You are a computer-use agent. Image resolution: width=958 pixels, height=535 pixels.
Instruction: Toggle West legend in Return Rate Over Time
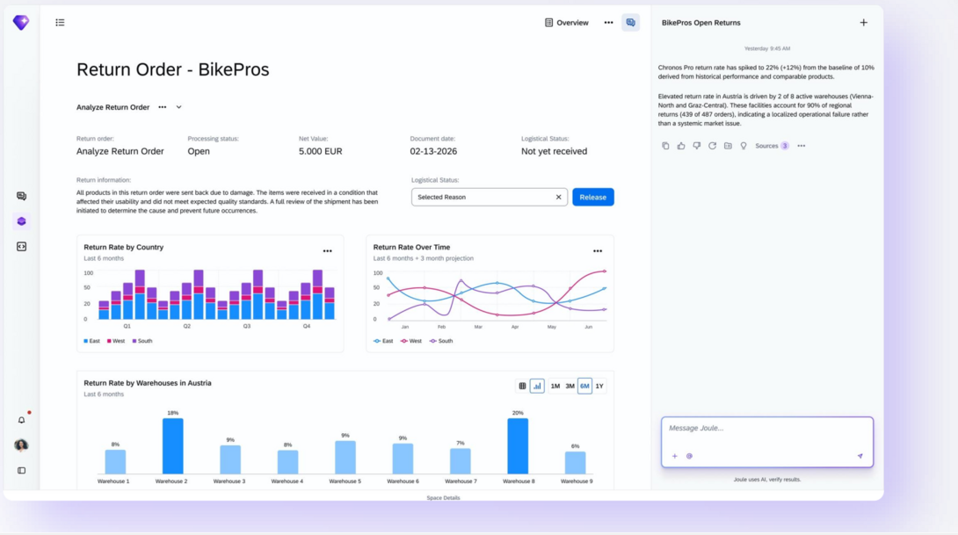pyautogui.click(x=411, y=341)
